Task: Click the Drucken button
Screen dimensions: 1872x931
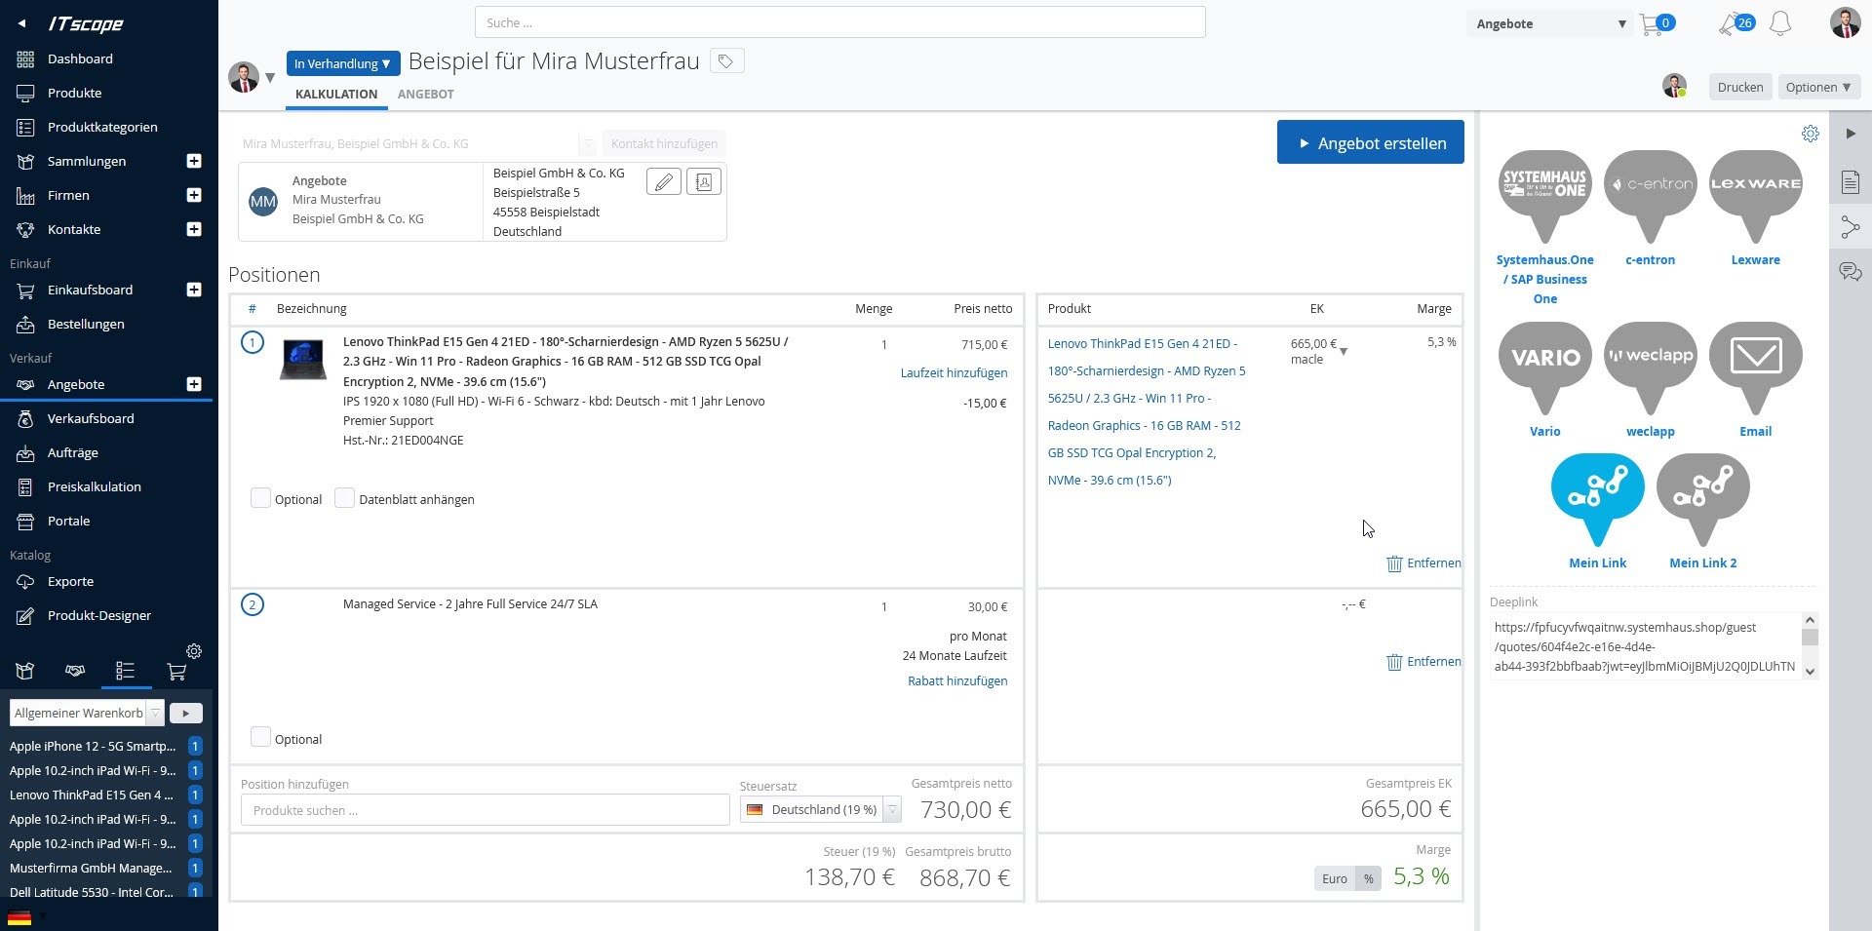Action: coord(1740,87)
